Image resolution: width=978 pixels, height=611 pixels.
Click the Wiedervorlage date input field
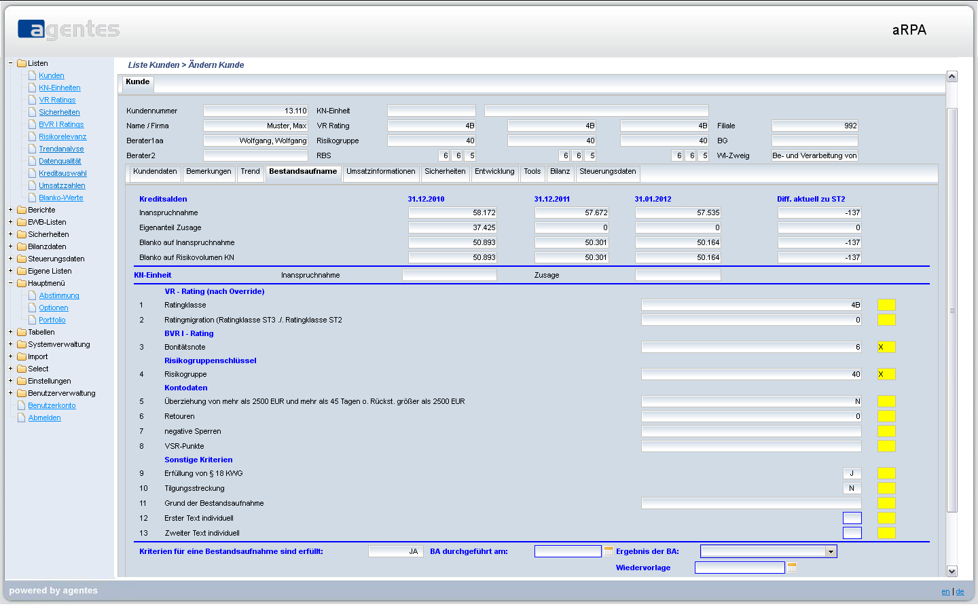740,568
